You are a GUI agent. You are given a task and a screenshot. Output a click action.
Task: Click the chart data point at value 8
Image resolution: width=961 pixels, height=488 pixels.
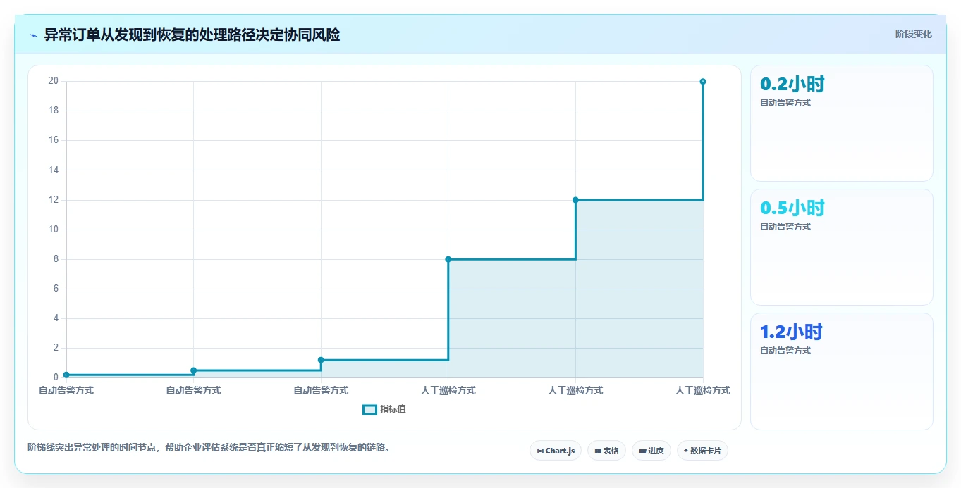pos(448,259)
